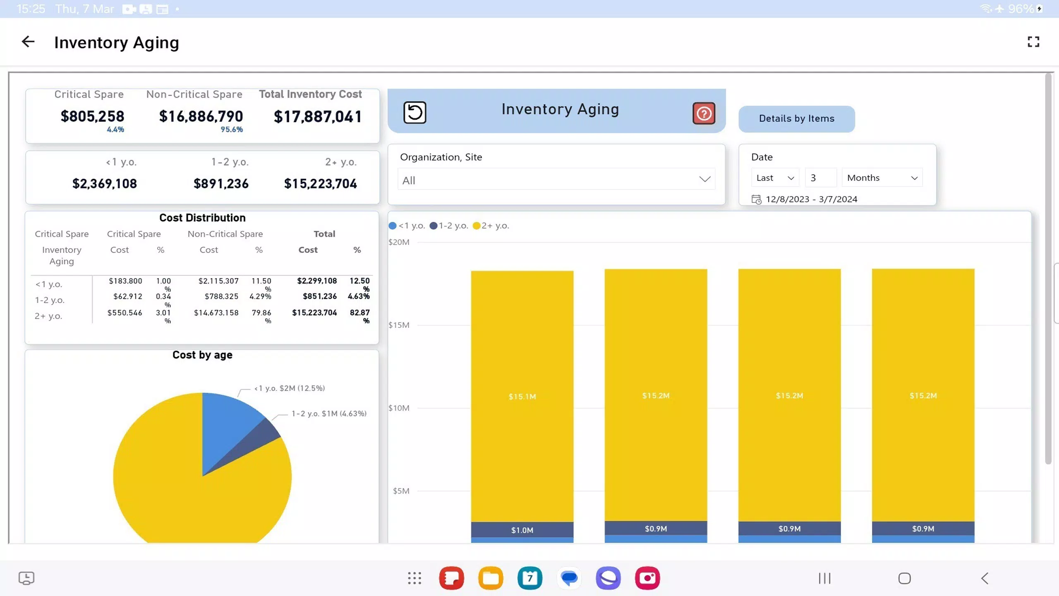Launch the red camera app in the taskbar
This screenshot has height=596, width=1059.
click(647, 578)
